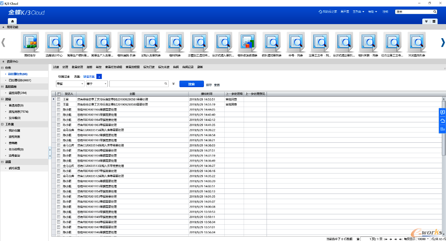Viewport: 446px width, 241px height.
Task: Check the row received at 14:51:19
Action: [x=59, y=105]
